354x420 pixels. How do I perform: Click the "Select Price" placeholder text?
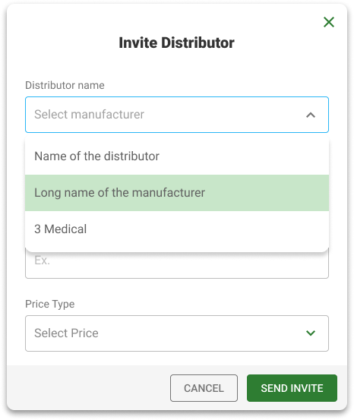click(66, 333)
